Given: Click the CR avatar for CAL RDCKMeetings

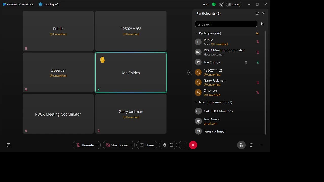Looking at the screenshot, I should coord(198,111).
